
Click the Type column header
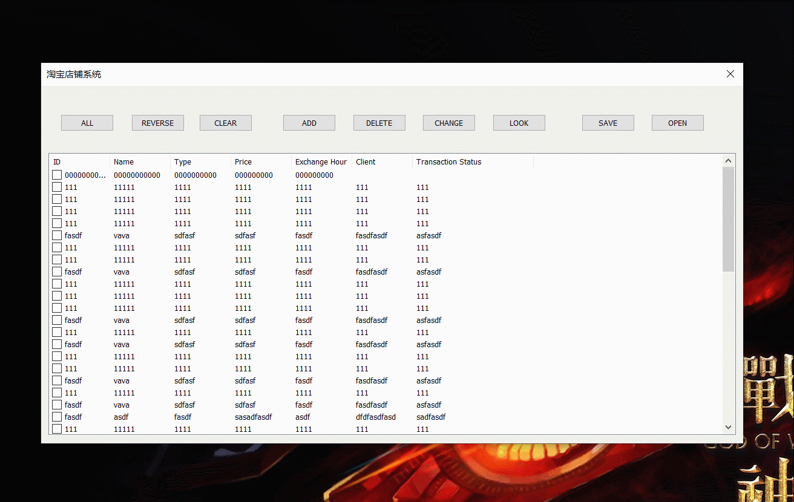(x=201, y=161)
